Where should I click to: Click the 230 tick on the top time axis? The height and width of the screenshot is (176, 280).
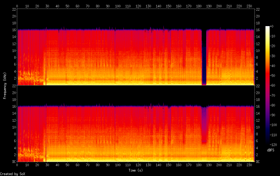pyautogui.click(x=249, y=6)
